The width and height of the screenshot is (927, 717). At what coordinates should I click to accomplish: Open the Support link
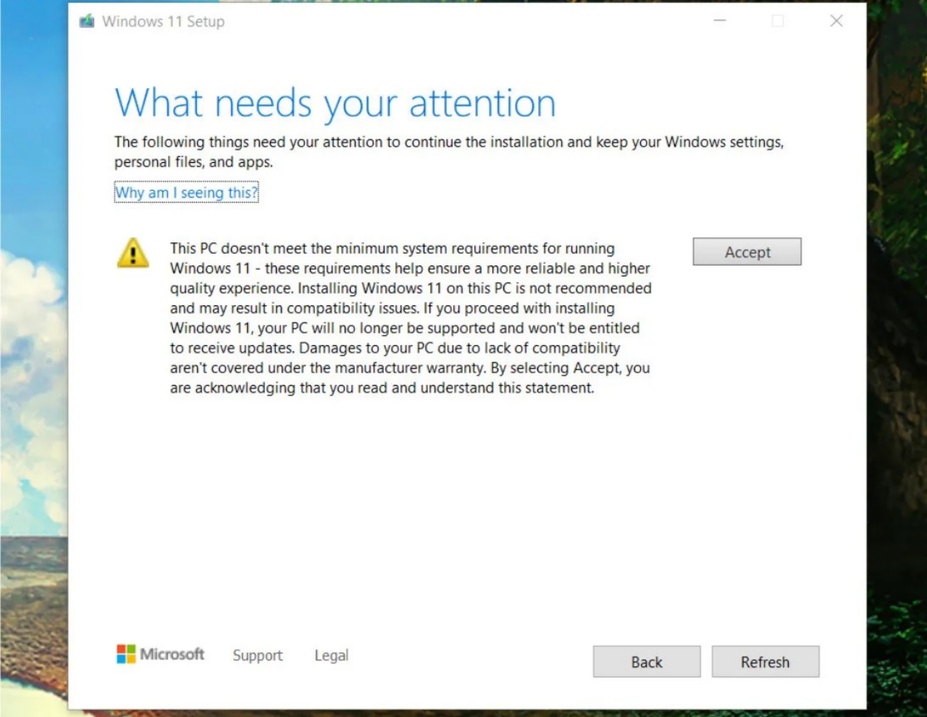pos(258,656)
